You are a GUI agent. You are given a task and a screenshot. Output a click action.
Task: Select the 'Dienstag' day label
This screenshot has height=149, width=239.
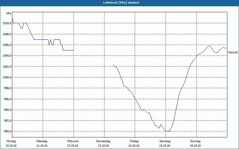click(42, 141)
